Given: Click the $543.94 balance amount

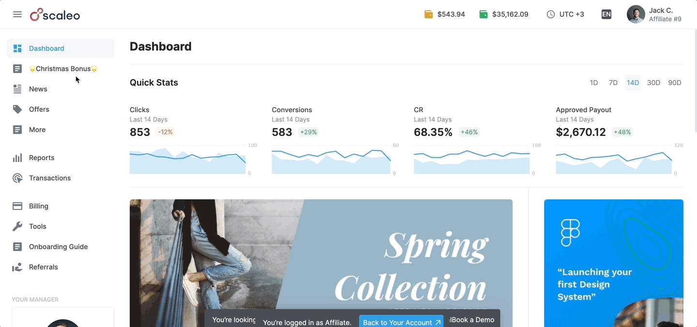Looking at the screenshot, I should pyautogui.click(x=451, y=15).
